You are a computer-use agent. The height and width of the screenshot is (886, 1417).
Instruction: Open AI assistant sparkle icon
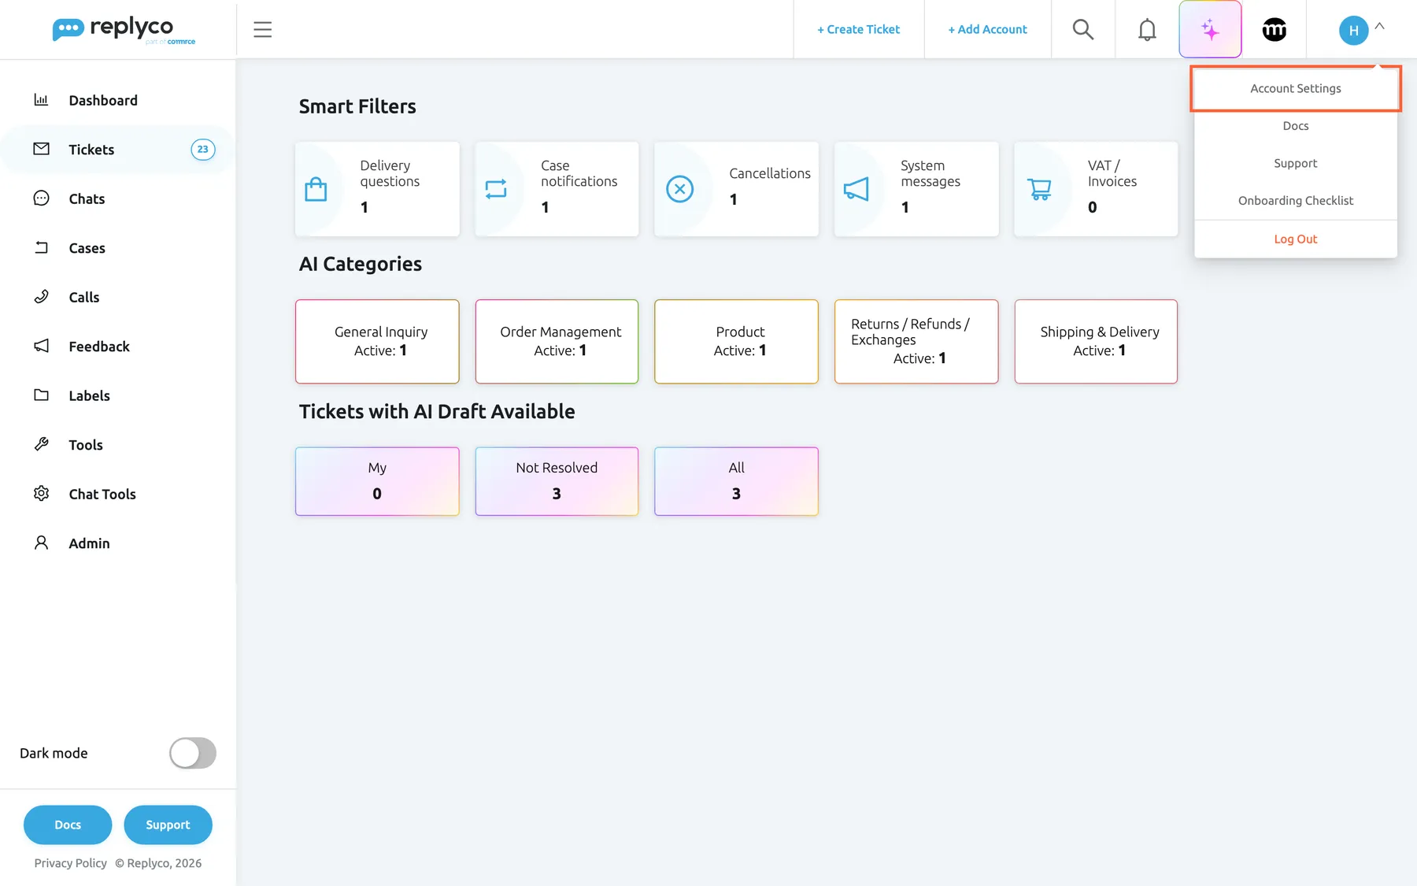[1210, 30]
